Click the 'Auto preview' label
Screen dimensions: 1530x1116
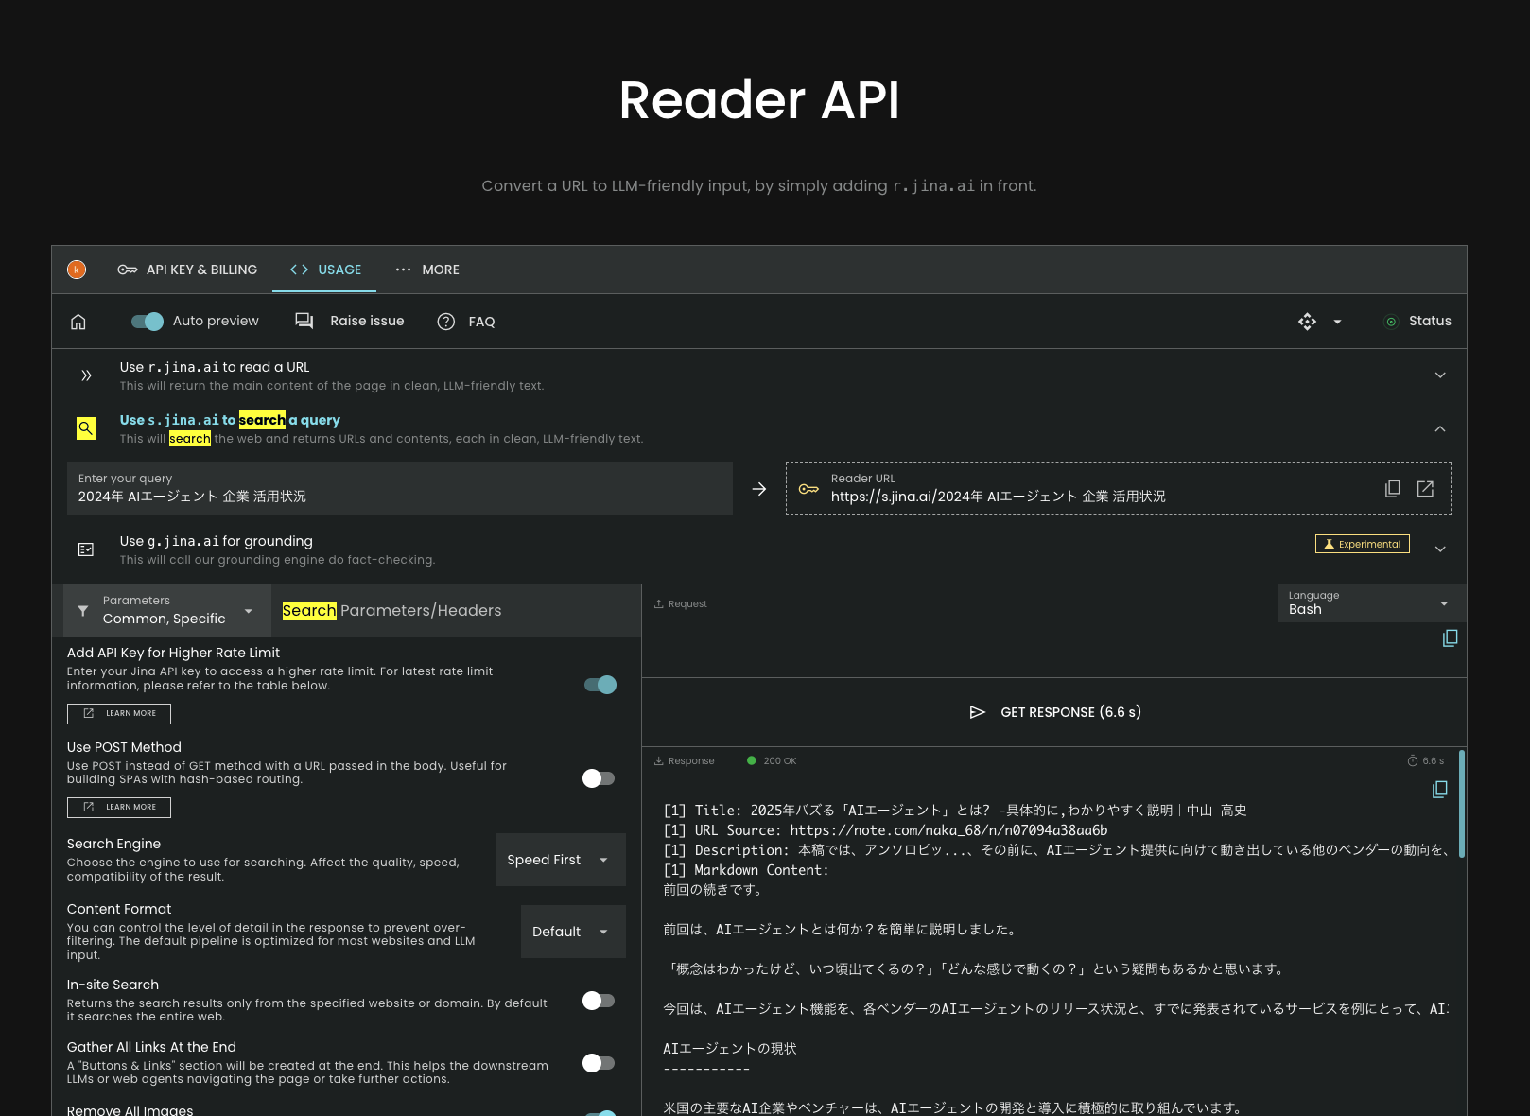click(x=216, y=322)
